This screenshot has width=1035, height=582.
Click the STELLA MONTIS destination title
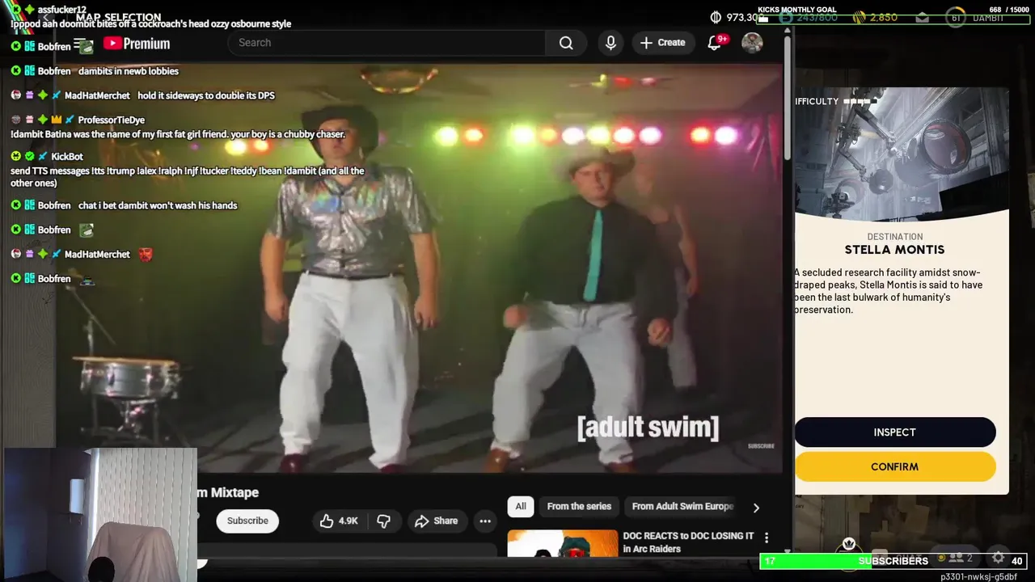pos(894,250)
